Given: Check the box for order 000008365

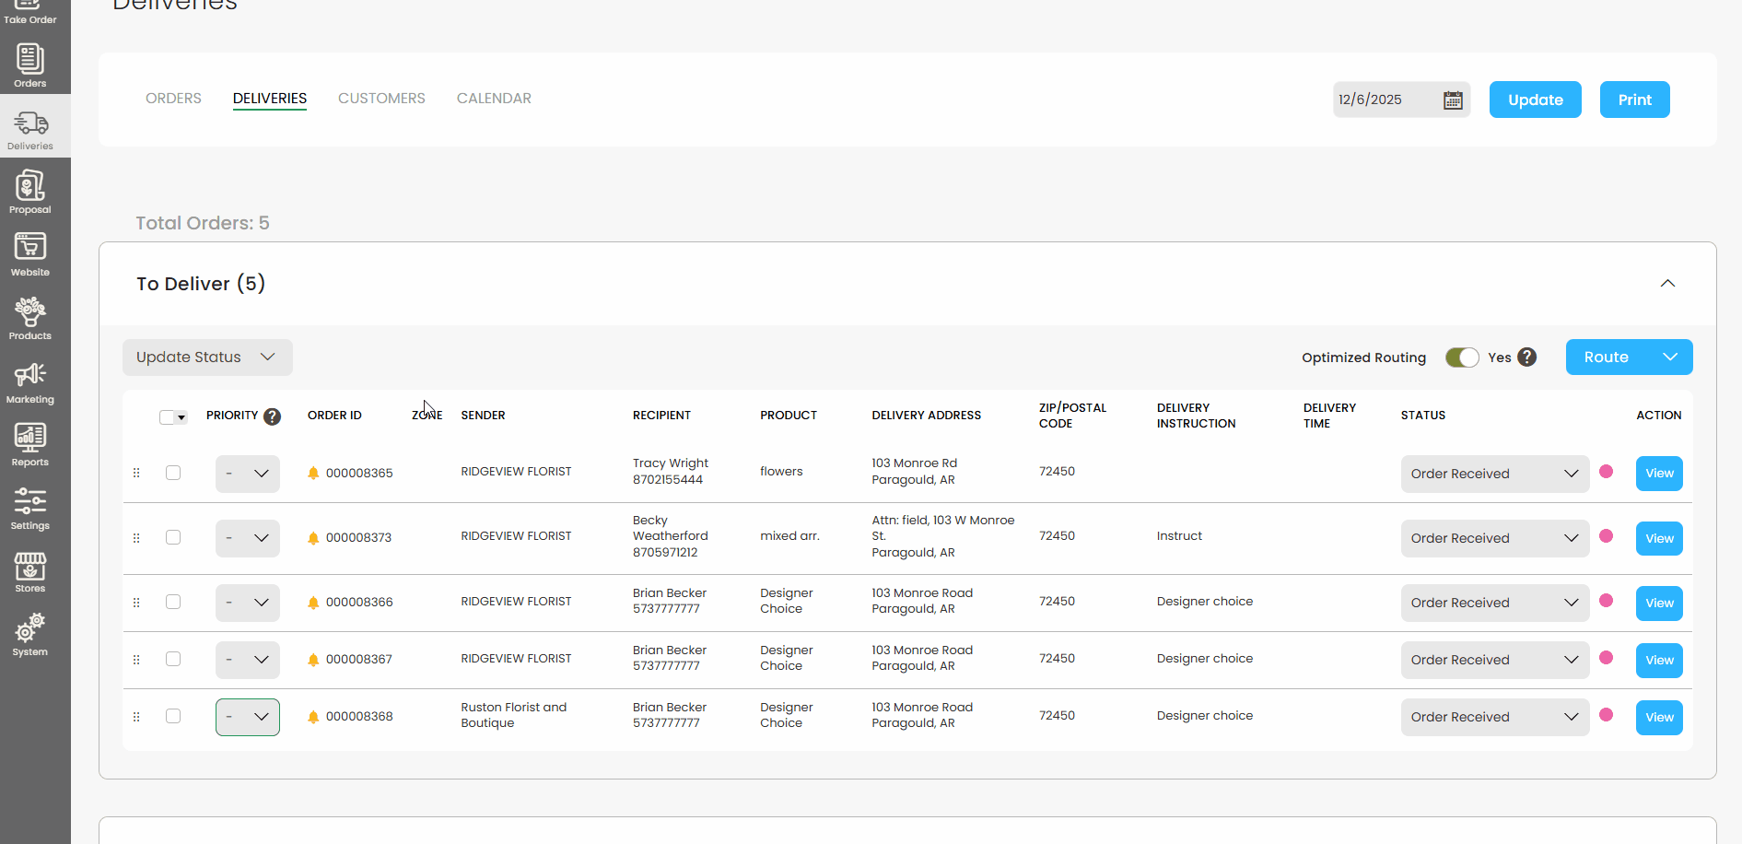Looking at the screenshot, I should click(173, 473).
